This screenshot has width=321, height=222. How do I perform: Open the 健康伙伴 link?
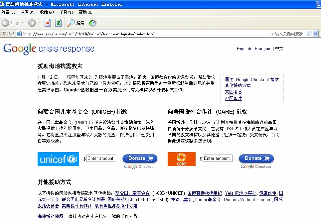pyautogui.click(x=268, y=193)
